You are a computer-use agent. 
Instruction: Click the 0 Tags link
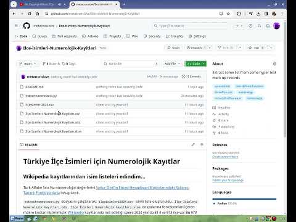pos(69,64)
